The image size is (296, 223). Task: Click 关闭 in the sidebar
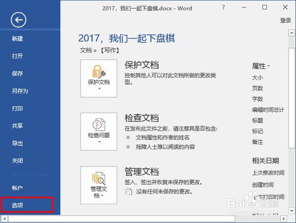click(17, 161)
